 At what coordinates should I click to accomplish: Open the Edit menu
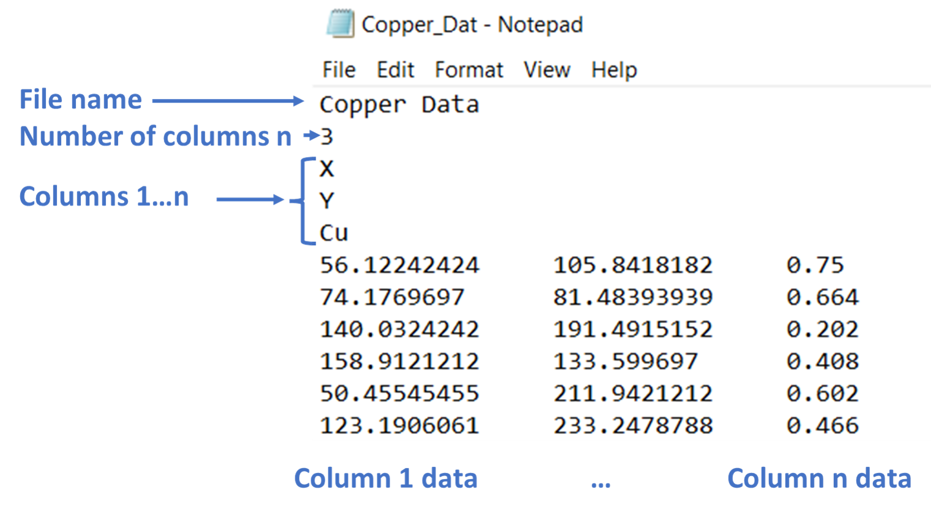point(395,70)
